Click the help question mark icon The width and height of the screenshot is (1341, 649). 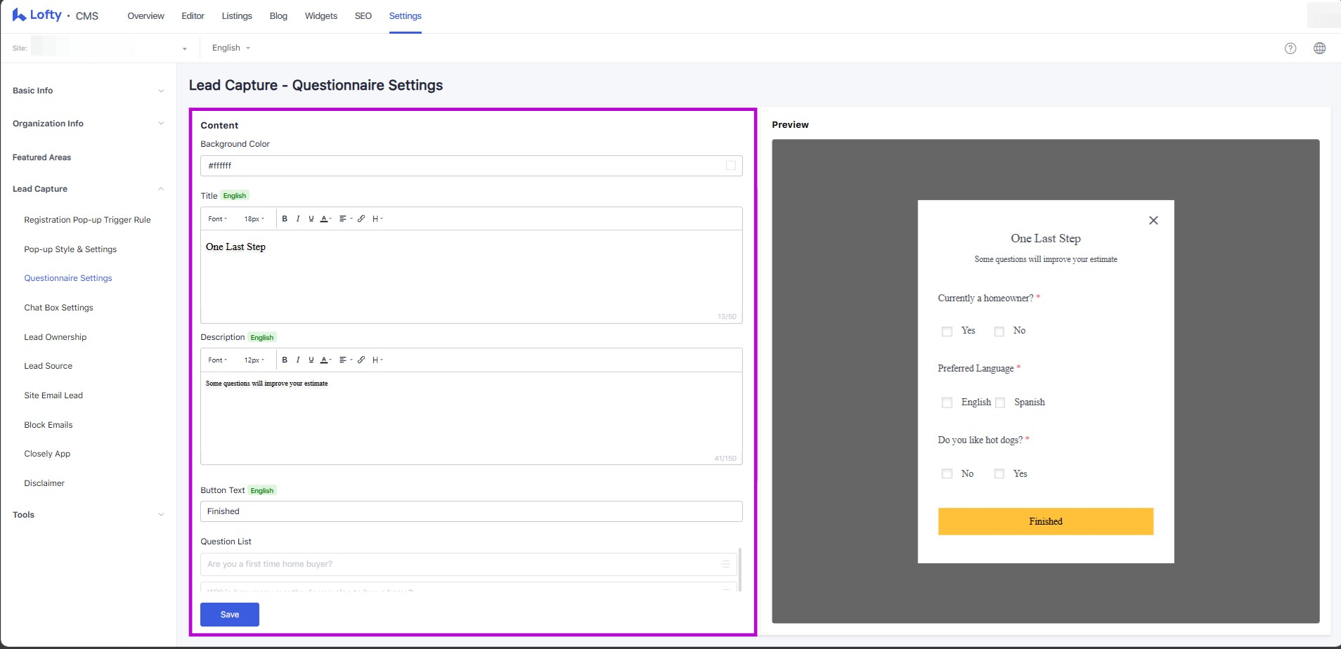pos(1290,48)
